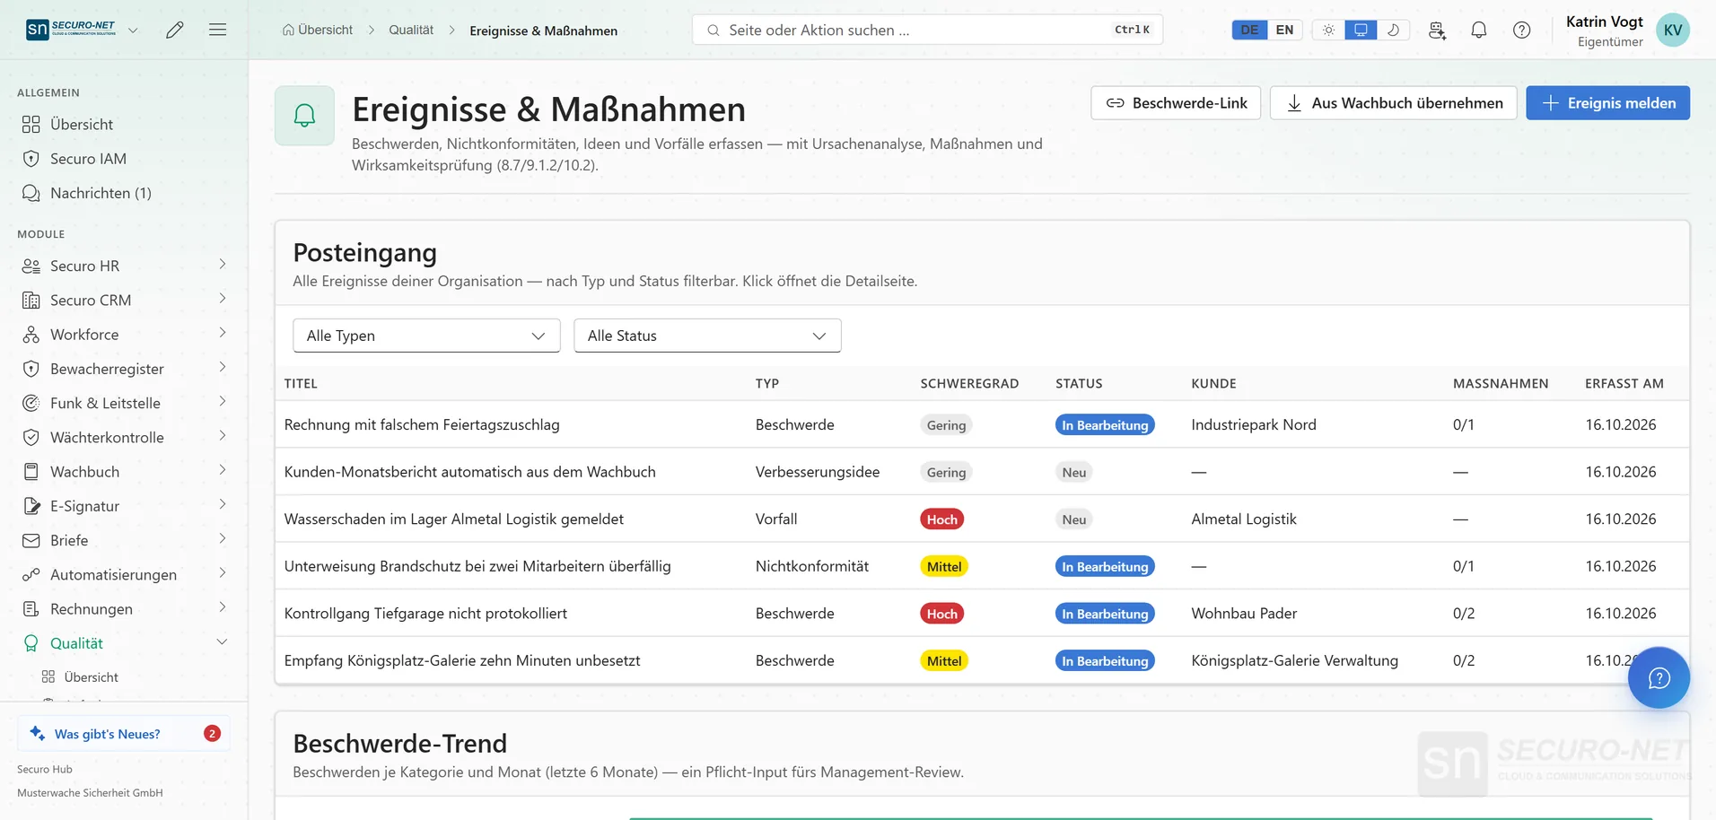This screenshot has width=1716, height=820.
Task: Switch language to DE
Action: [1249, 30]
